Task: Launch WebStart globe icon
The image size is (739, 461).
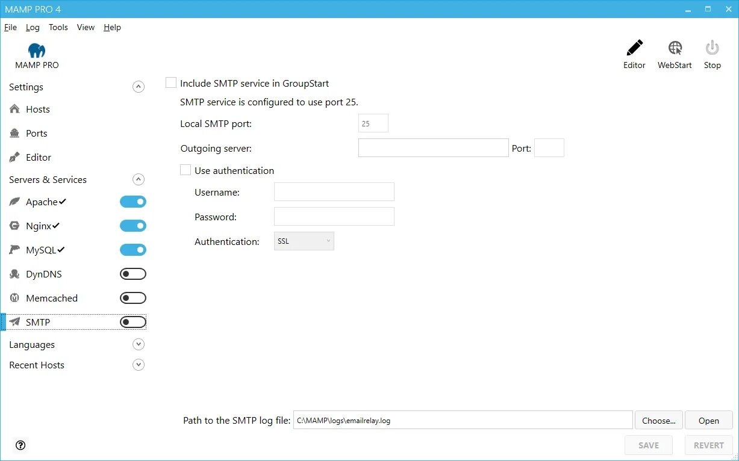Action: 675,48
